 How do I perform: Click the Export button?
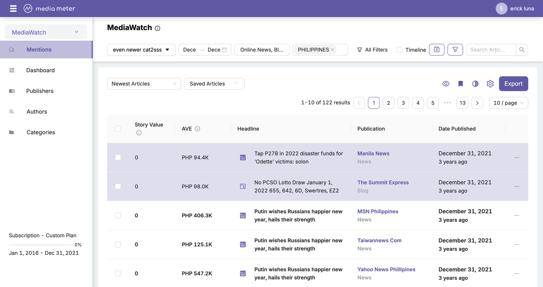[x=513, y=84]
